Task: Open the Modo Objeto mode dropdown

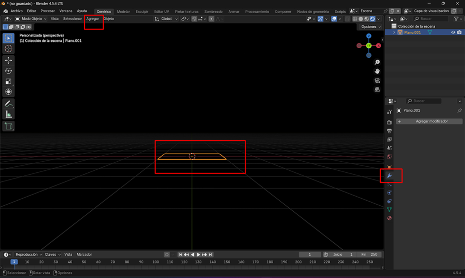Action: 31,19
